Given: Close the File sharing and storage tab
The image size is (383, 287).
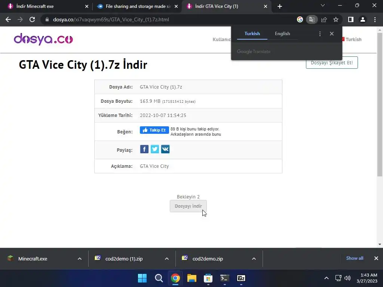Looking at the screenshot, I should click(176, 6).
